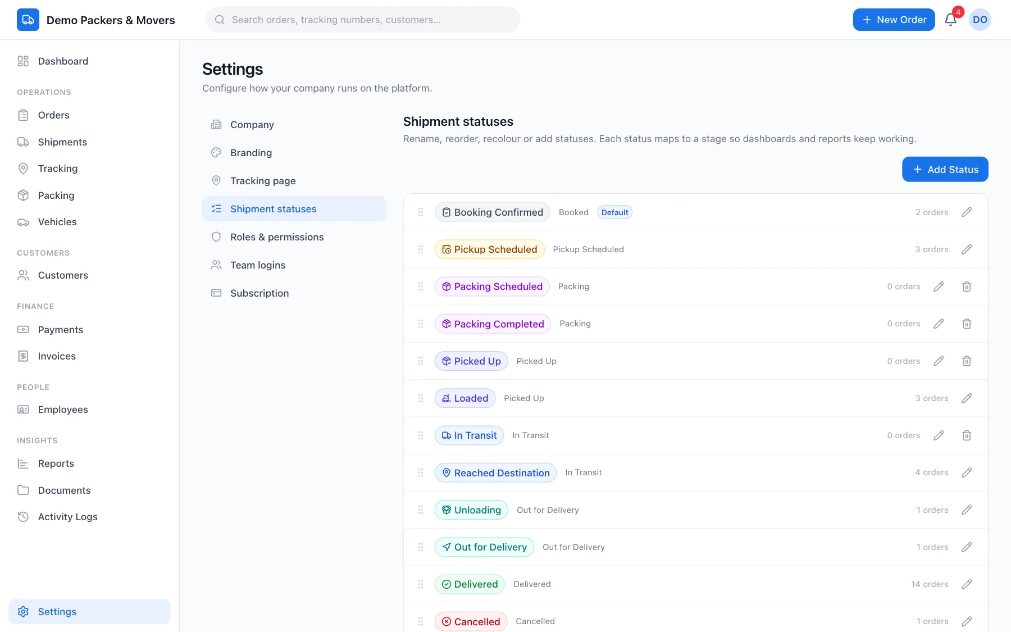Grab the drag handle for Booking Confirmed

[x=421, y=212]
